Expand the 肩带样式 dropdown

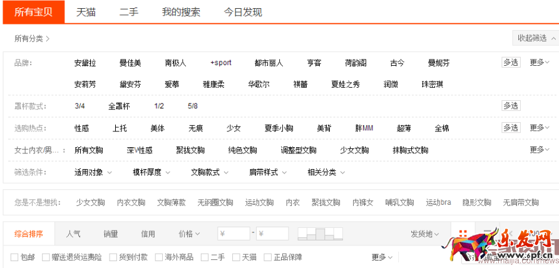(268, 172)
